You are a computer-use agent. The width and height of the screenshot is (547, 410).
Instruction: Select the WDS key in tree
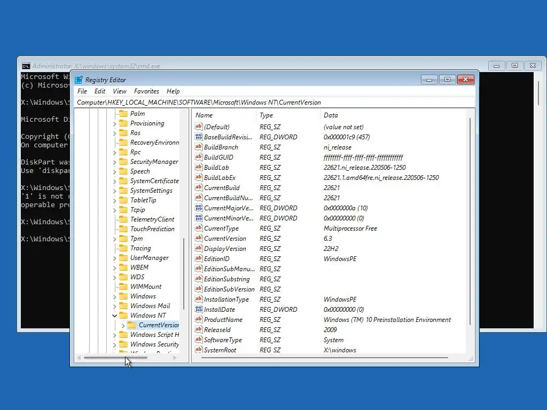pos(137,277)
